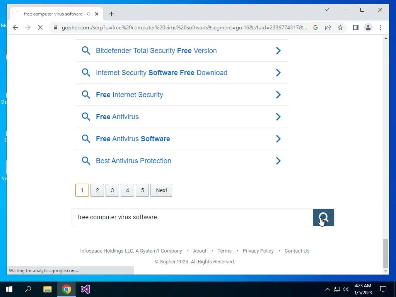This screenshot has width=396, height=297.
Task: Select the 'free computer virus software' tab
Action: (56, 14)
